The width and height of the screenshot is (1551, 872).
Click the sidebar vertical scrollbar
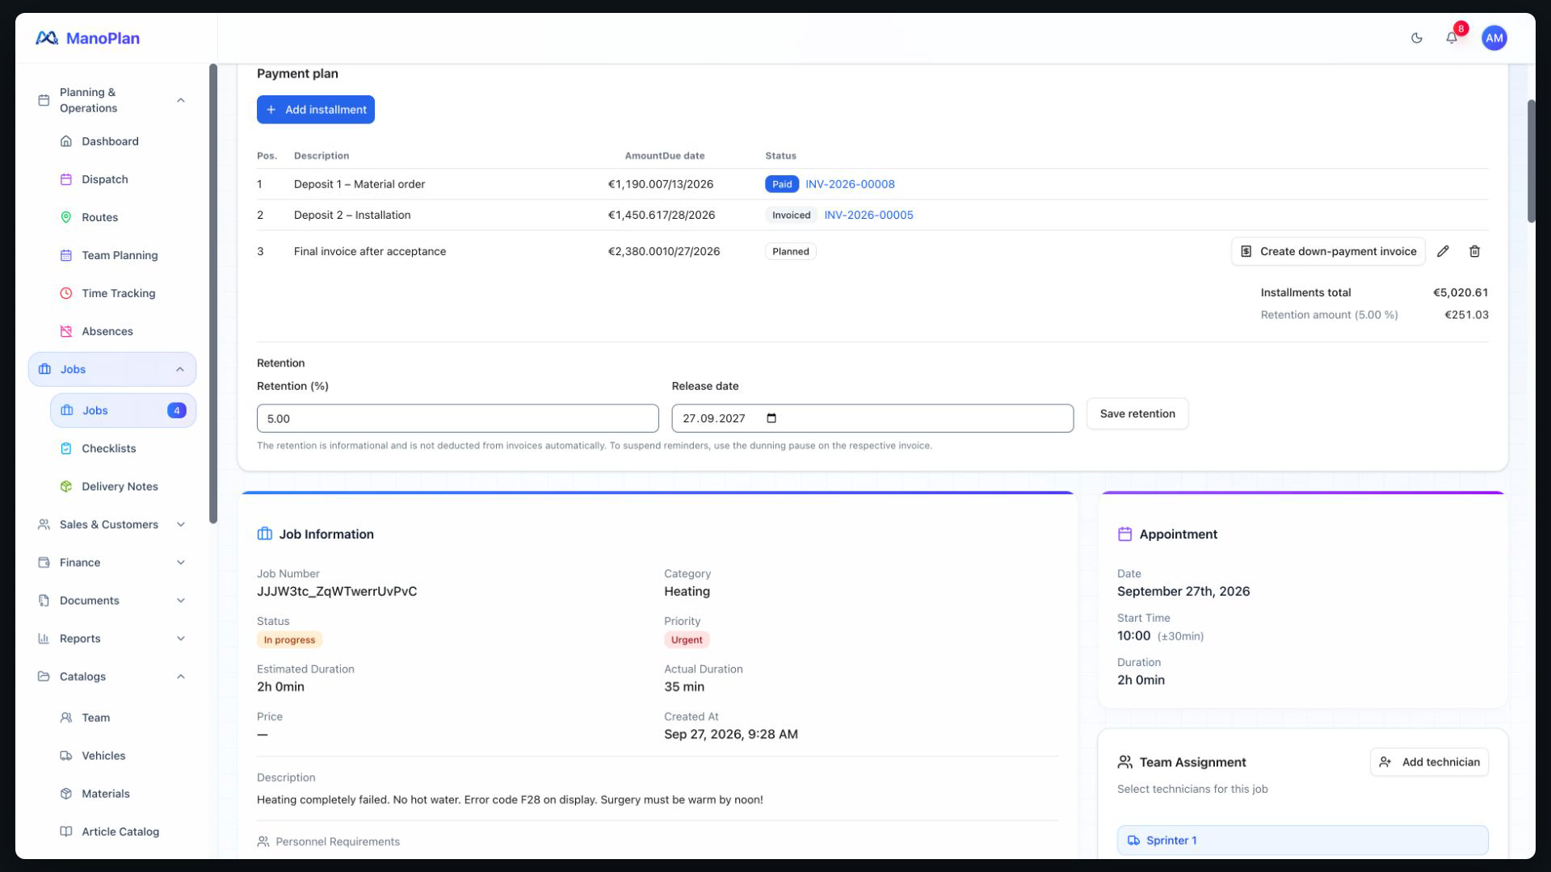(x=213, y=294)
